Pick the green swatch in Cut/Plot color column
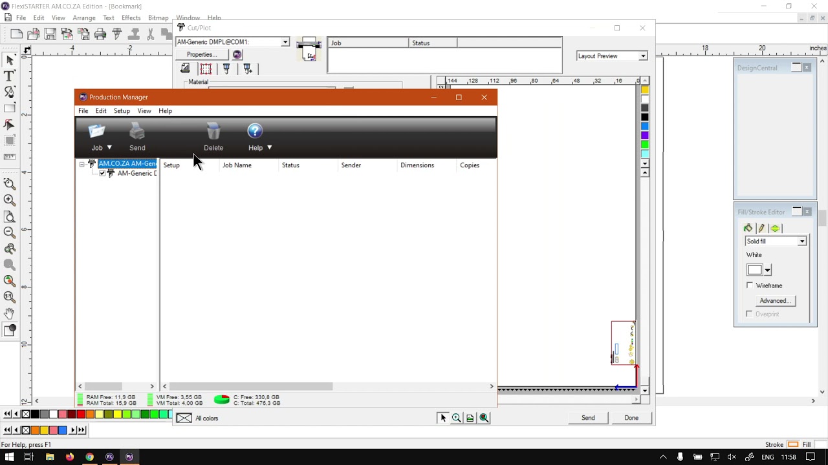Viewport: 828px width, 465px height. point(644,144)
